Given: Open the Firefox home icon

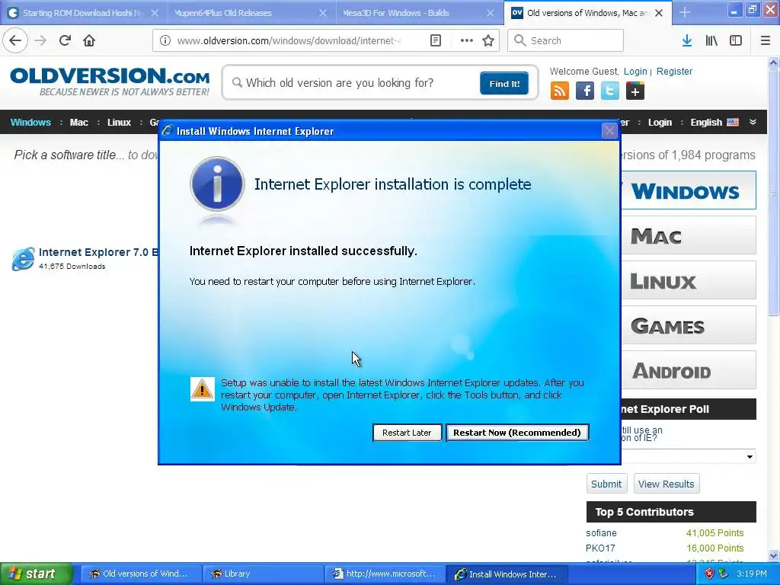Looking at the screenshot, I should (x=89, y=40).
